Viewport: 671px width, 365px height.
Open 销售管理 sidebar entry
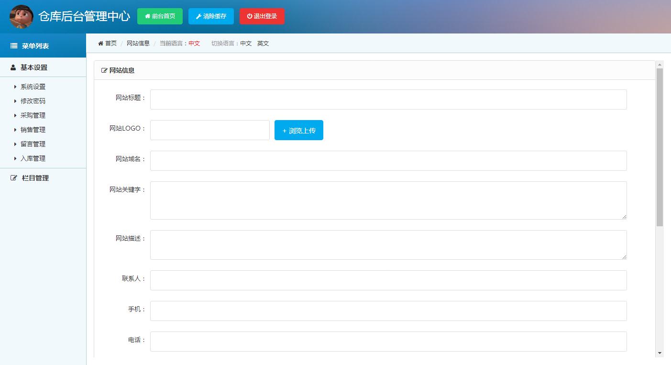33,130
